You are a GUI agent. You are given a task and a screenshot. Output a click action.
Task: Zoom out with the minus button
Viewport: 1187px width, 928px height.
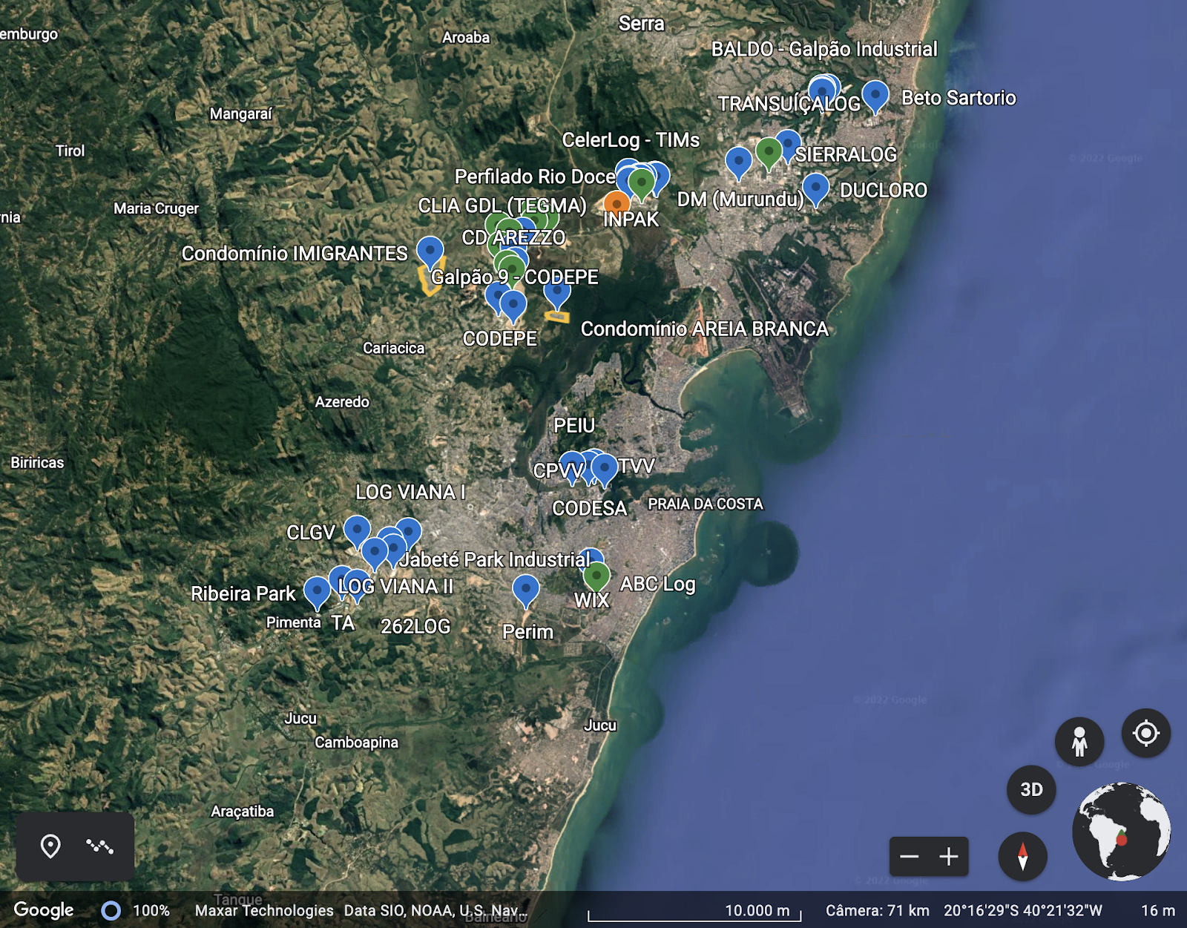[909, 857]
